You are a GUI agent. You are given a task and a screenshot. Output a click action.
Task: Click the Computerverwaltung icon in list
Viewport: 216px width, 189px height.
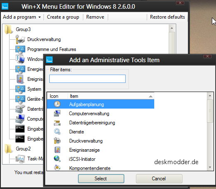(x=57, y=113)
